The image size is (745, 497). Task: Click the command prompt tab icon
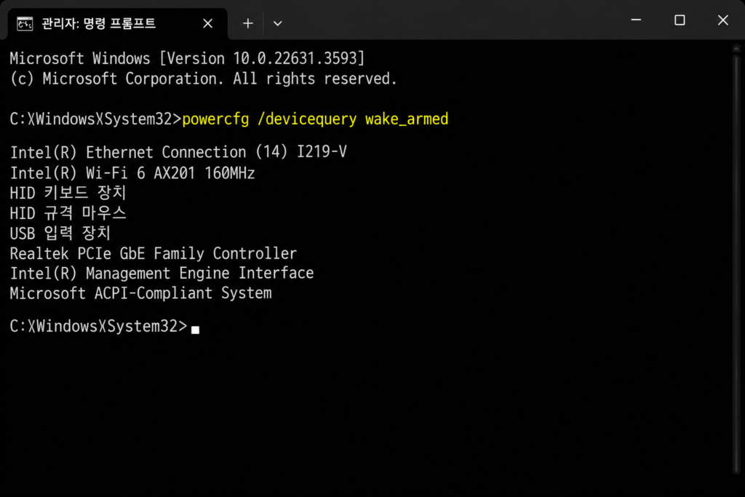pos(25,23)
